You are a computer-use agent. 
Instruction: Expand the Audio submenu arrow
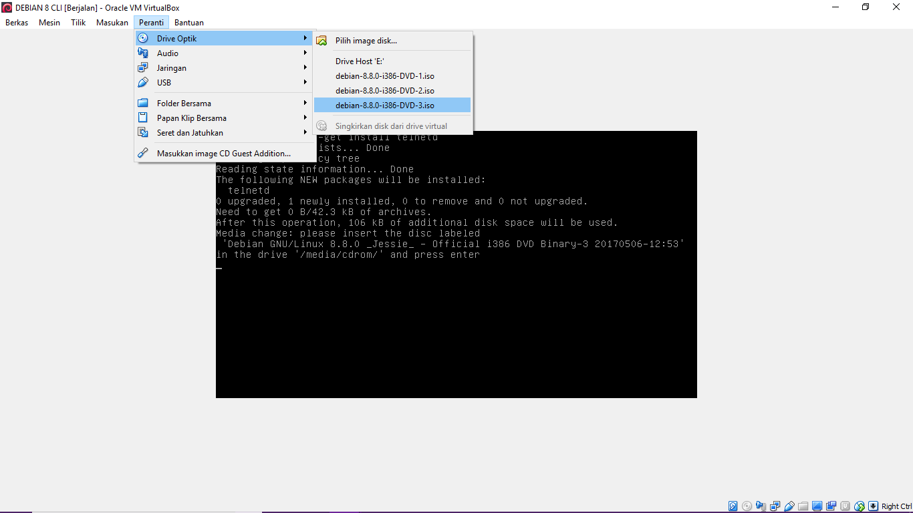[305, 53]
